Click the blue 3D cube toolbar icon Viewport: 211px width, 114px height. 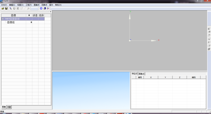[45, 8]
